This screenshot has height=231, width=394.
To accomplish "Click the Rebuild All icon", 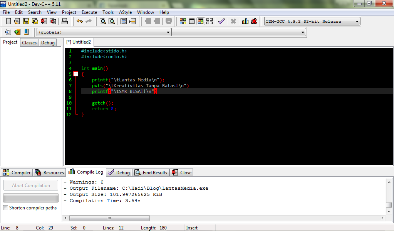I will pos(209,21).
